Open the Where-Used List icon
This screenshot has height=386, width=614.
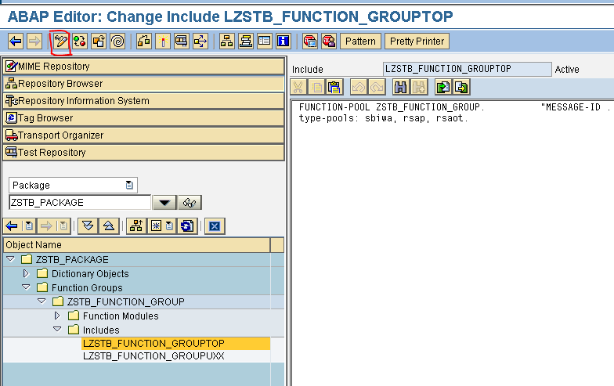click(x=200, y=41)
